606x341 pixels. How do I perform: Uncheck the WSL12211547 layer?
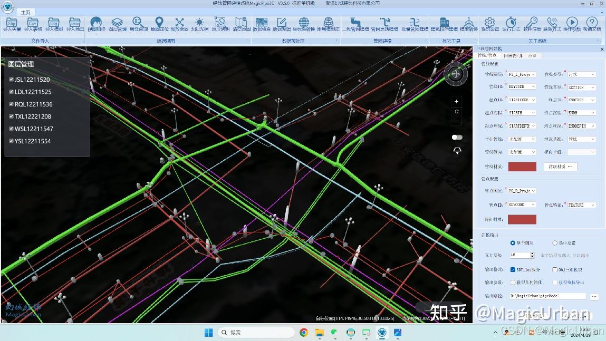[11, 129]
